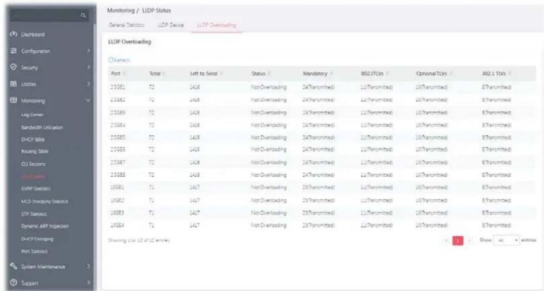This screenshot has width=544, height=291.
Task: Sort by the 802.3 TLVs column arrow
Action: coord(387,74)
